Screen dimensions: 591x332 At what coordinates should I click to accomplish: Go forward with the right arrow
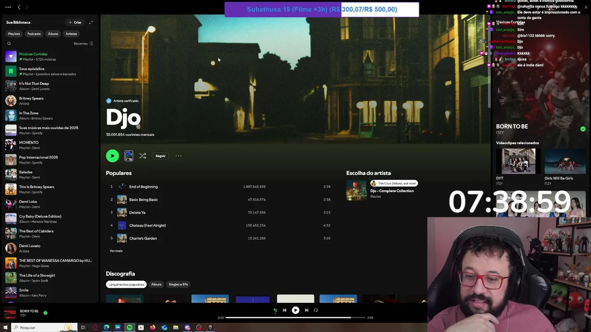(27, 7)
